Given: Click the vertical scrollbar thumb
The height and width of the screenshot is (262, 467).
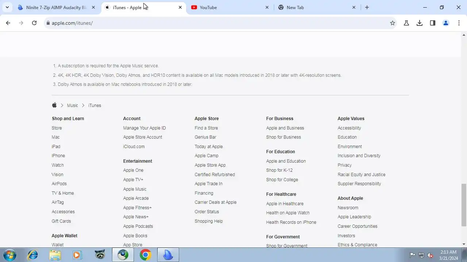Looking at the screenshot, I should point(464,205).
